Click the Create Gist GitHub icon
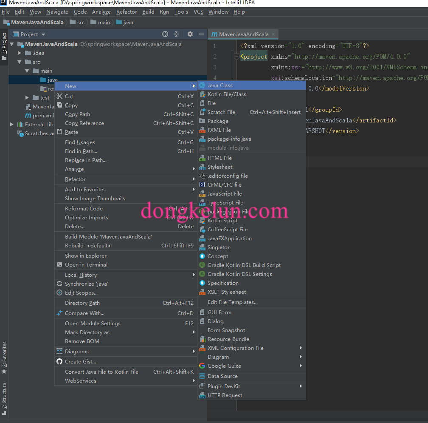The height and width of the screenshot is (423, 428). pos(59,361)
